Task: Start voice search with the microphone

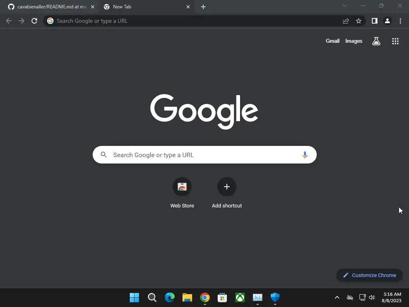Action: tap(305, 155)
